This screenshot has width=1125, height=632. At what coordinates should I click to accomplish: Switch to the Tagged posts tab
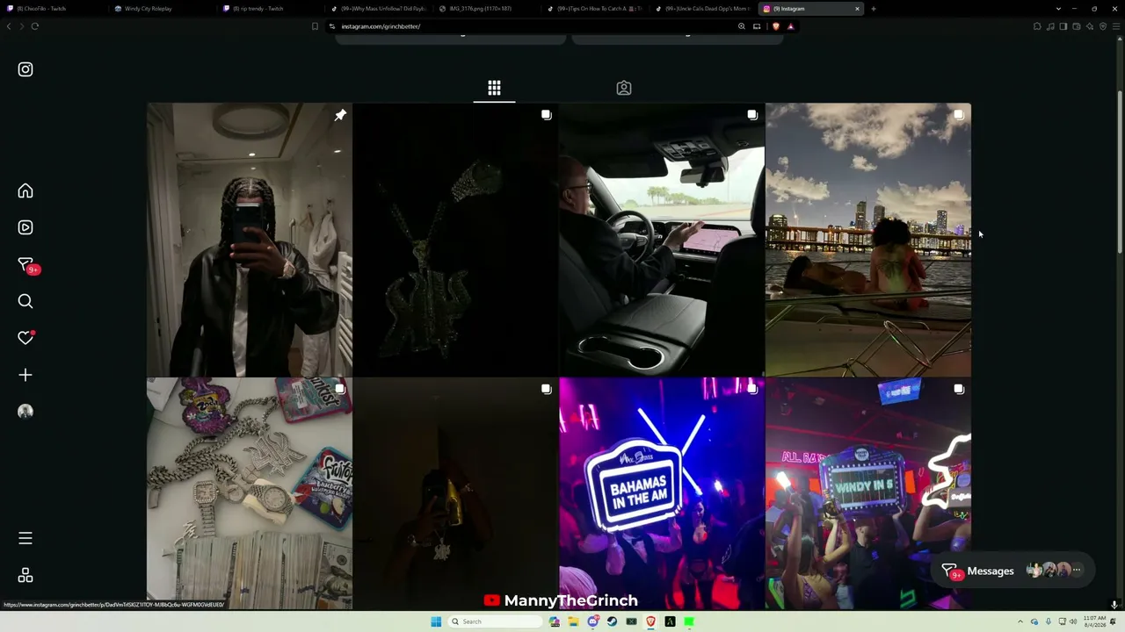tap(624, 88)
